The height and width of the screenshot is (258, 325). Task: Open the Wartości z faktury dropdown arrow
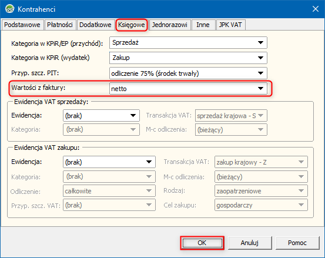260,89
